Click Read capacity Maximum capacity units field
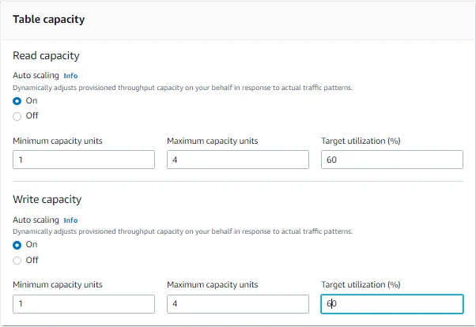Viewport: 476px width, 327px height. (237, 160)
